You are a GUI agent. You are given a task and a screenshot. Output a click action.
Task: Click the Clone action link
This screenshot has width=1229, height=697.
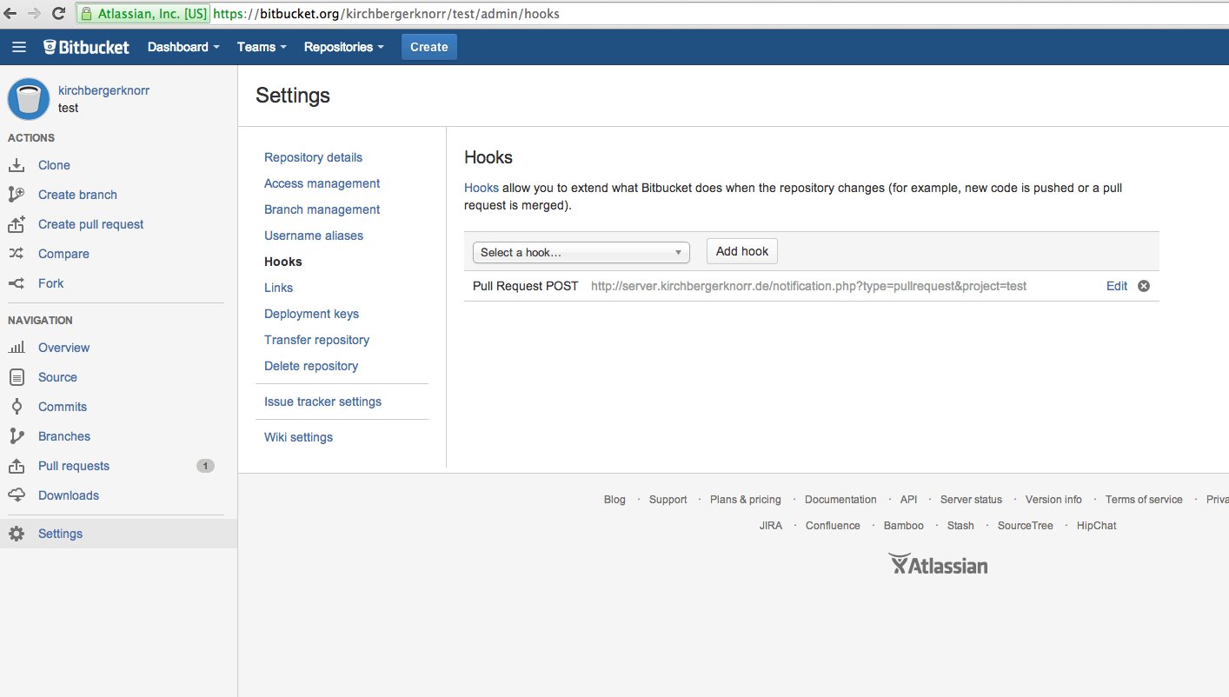tap(54, 165)
